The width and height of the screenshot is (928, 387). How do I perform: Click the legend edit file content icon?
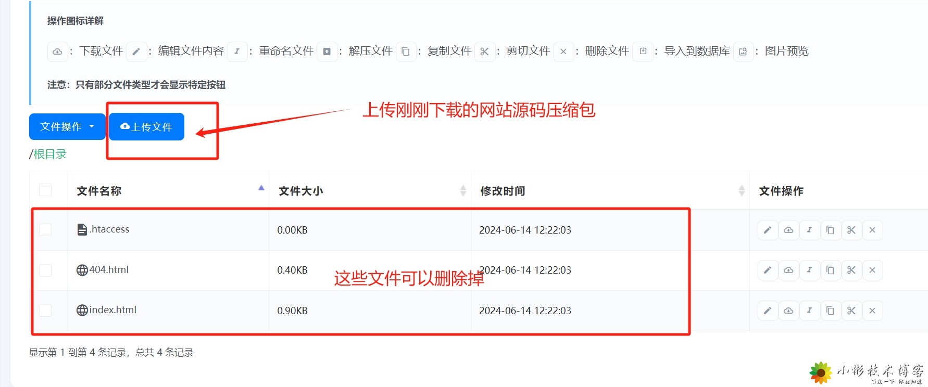pos(136,51)
